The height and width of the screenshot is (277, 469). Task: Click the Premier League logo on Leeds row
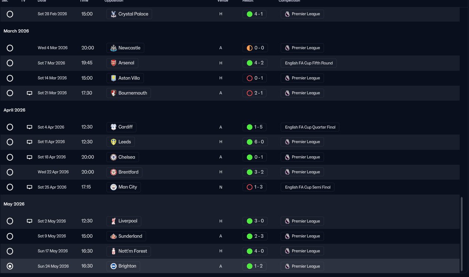(287, 142)
